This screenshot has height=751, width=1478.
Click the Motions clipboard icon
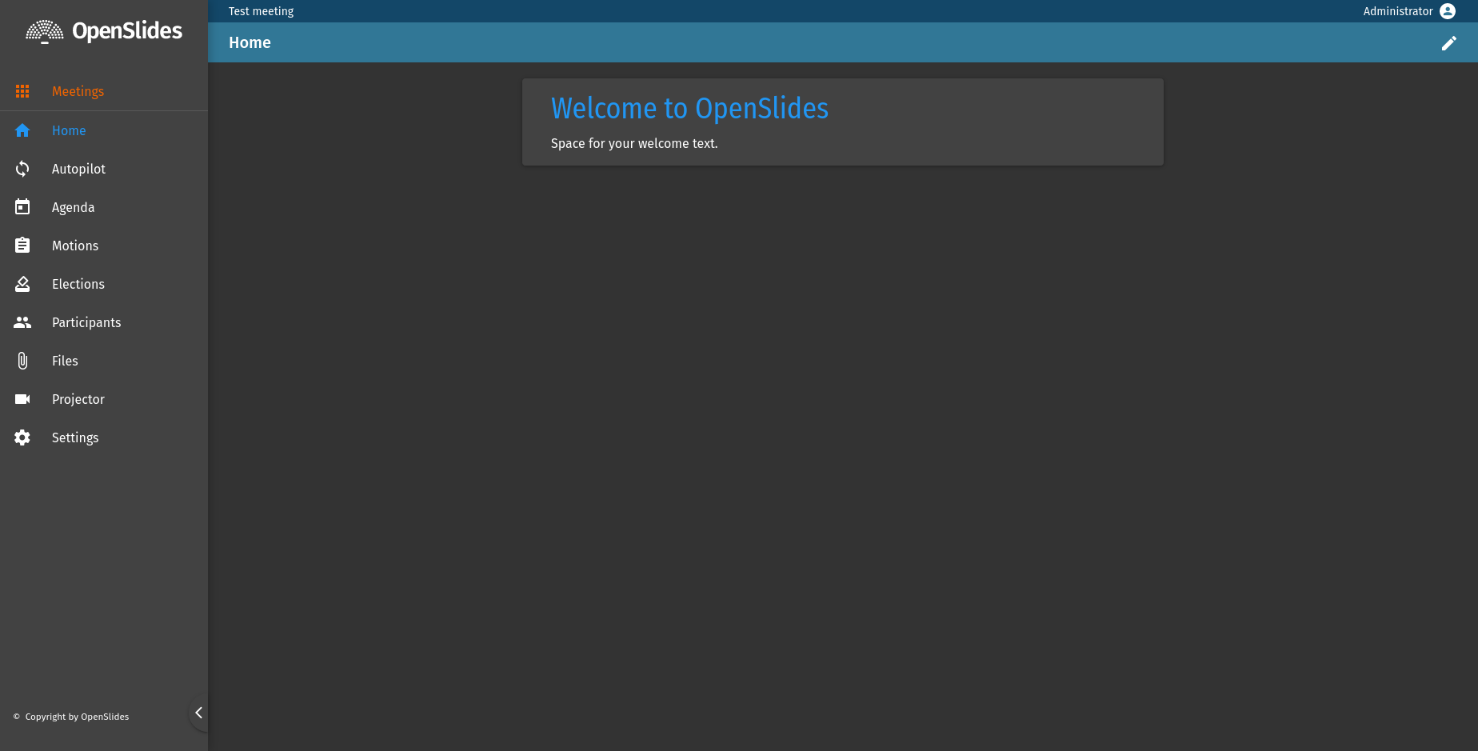pyautogui.click(x=22, y=245)
